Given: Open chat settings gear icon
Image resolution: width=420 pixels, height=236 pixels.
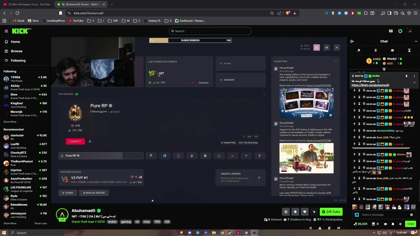Looking at the screenshot, I should (x=400, y=224).
